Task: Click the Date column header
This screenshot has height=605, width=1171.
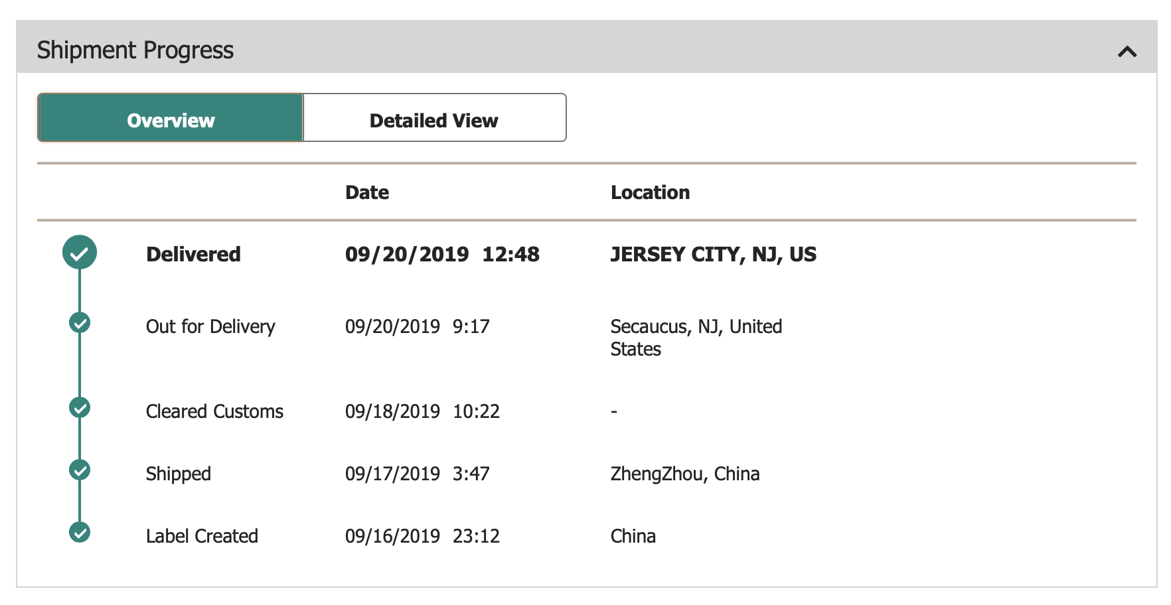Action: click(x=367, y=192)
